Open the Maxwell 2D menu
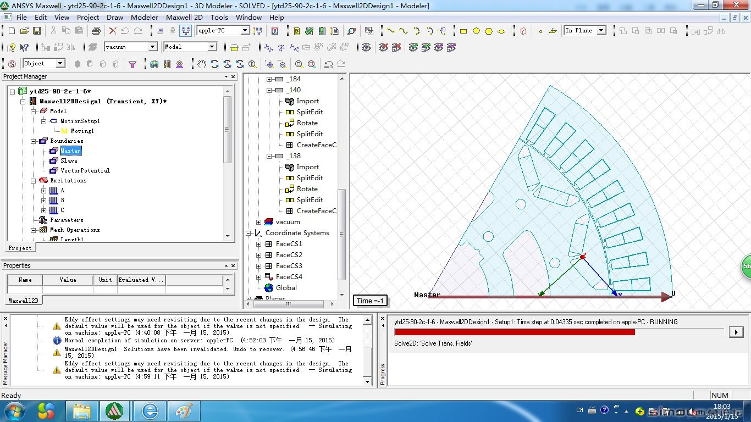 (184, 17)
